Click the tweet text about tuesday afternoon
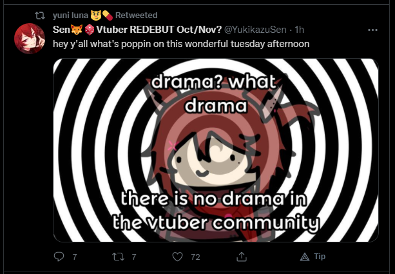 [x=181, y=44]
